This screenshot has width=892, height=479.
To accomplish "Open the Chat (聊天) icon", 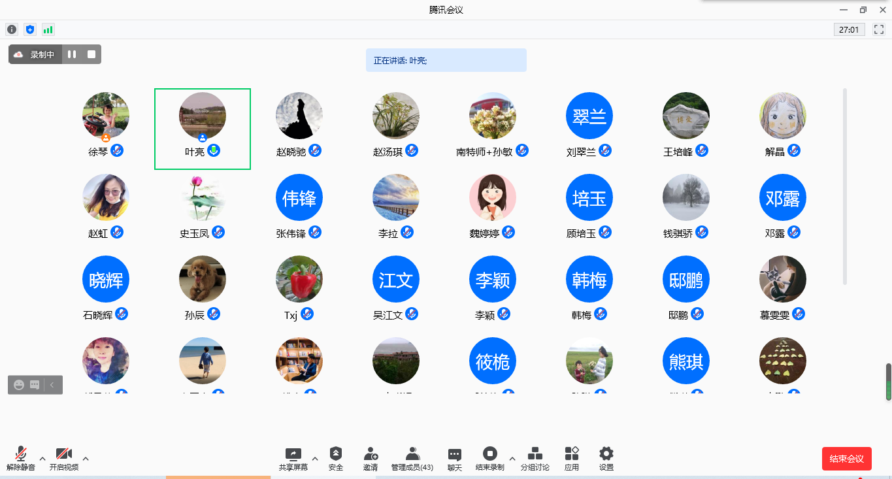I will point(455,458).
